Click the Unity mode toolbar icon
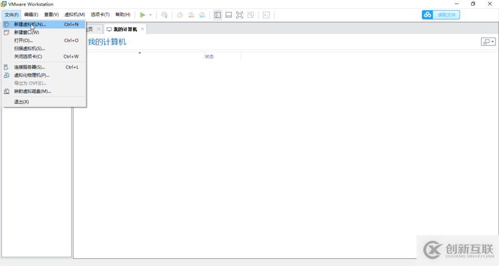 tap(251, 15)
